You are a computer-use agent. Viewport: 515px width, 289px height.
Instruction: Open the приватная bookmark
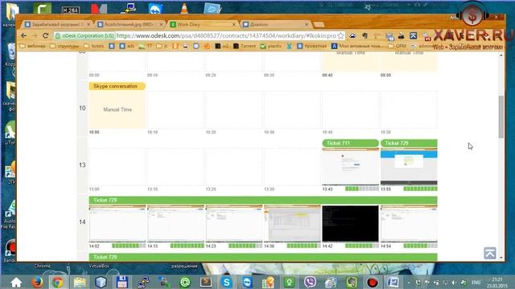click(x=312, y=47)
